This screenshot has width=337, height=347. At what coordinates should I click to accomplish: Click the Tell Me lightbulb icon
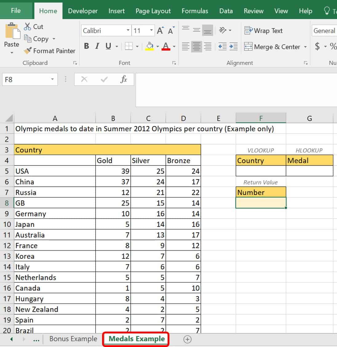point(327,10)
